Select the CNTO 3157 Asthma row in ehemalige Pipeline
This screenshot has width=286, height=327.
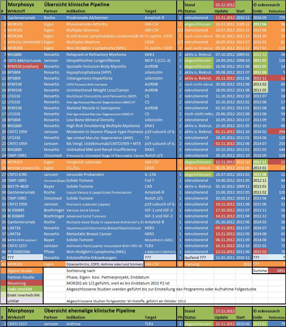[x=89, y=324]
